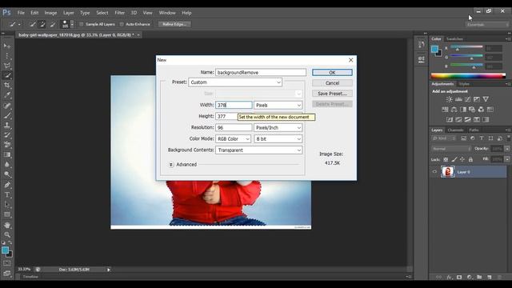
Task: Add a Black & White adjustment
Action: [463, 110]
